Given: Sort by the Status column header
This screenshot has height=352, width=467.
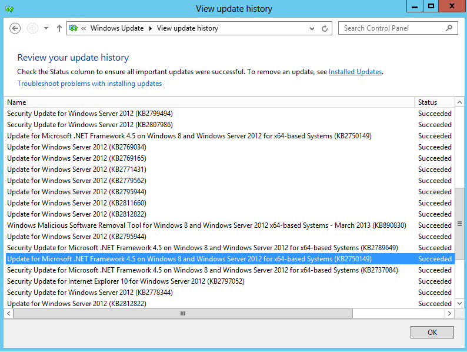Looking at the screenshot, I should coord(435,102).
